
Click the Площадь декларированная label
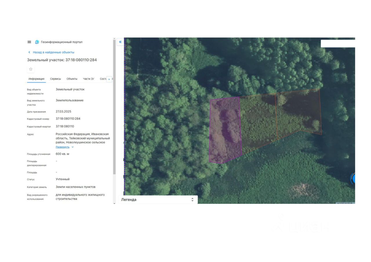37,163
